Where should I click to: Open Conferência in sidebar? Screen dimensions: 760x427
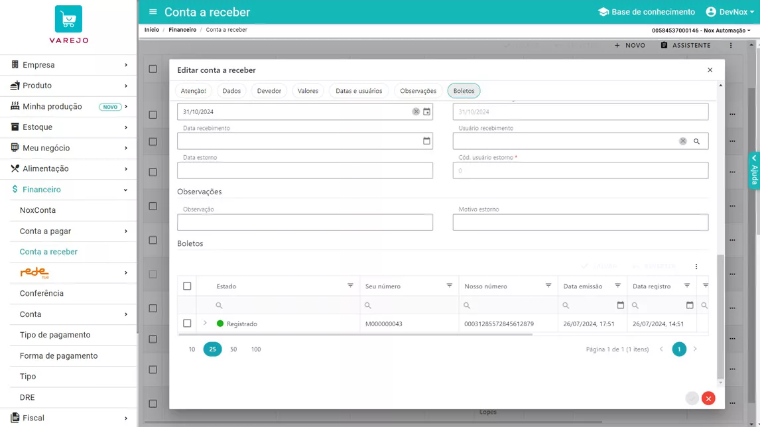(73, 293)
